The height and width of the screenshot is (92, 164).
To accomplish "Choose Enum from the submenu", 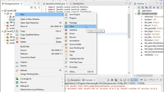I will pos(80,33).
